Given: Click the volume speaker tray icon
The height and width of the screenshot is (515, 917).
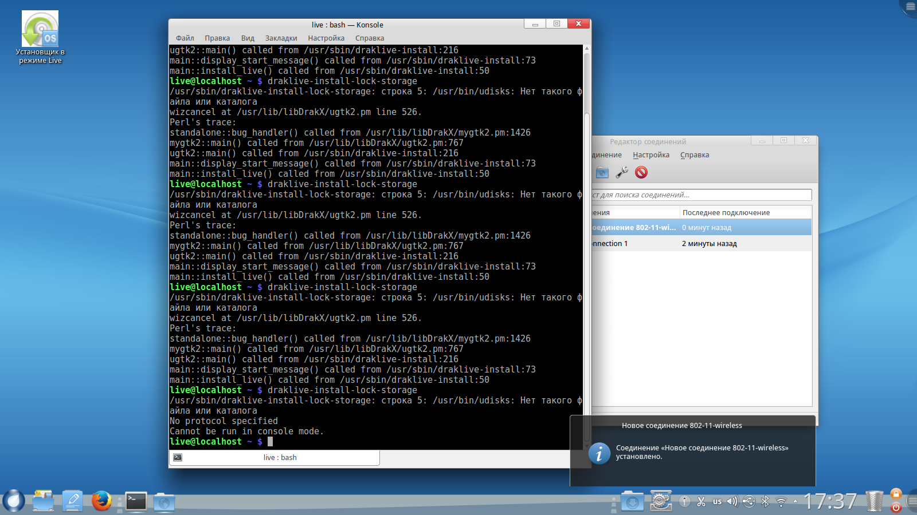Looking at the screenshot, I should coord(732,502).
